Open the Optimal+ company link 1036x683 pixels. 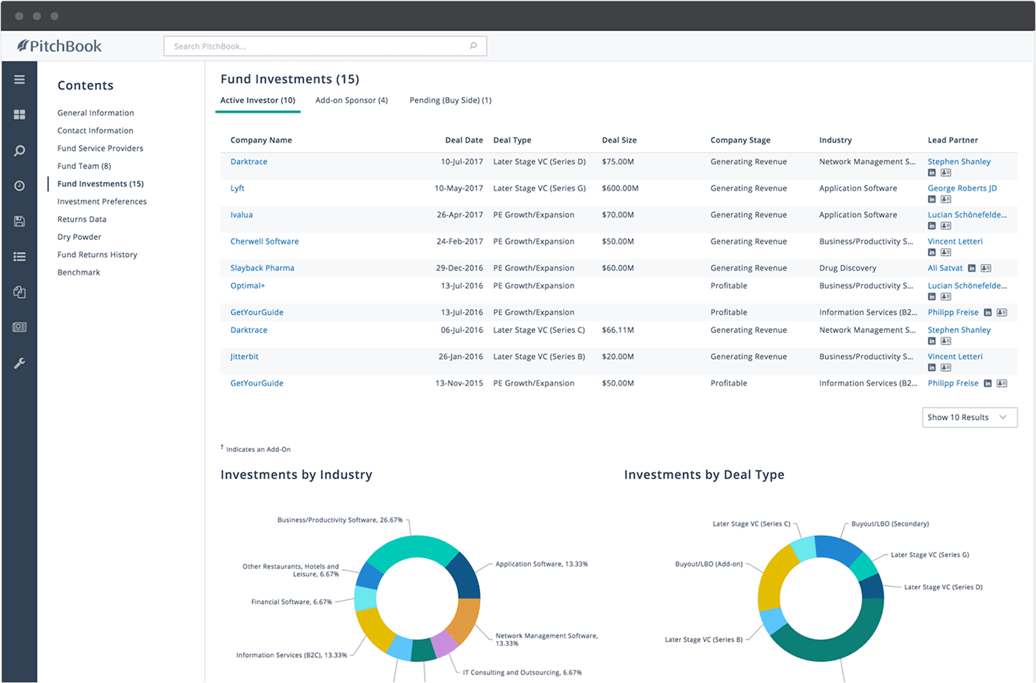tap(247, 286)
